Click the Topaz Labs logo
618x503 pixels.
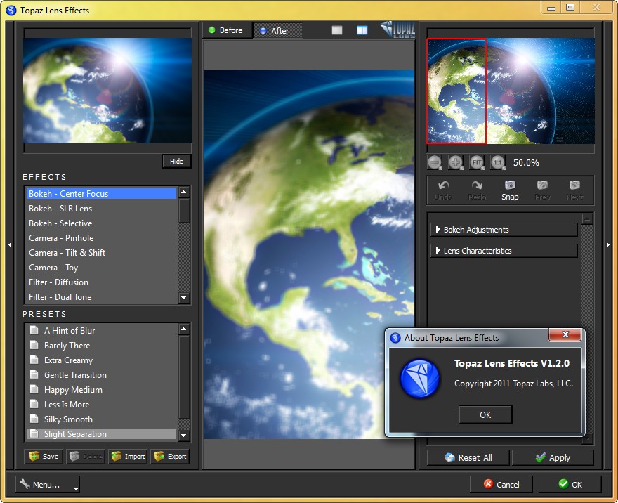[397, 30]
